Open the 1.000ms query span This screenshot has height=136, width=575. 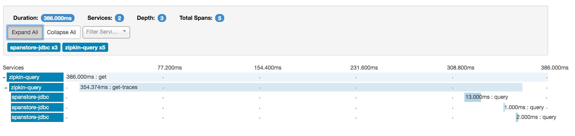tap(504, 107)
